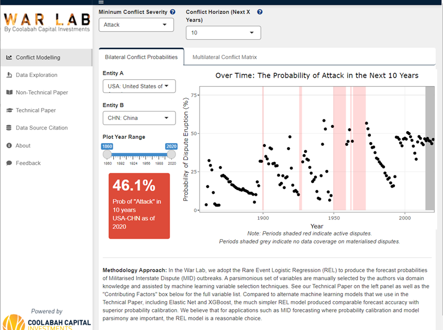Screen dimensions: 443x330
Task: Click the About info icon
Action: [9, 146]
